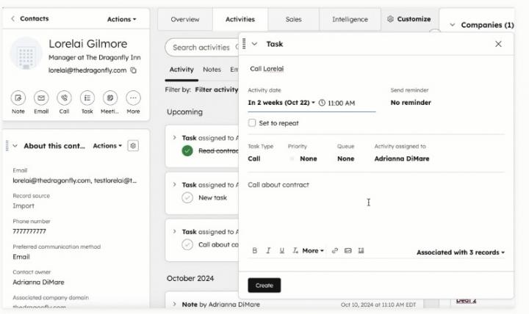Click Filter activity link
The image size is (529, 314).
point(216,90)
